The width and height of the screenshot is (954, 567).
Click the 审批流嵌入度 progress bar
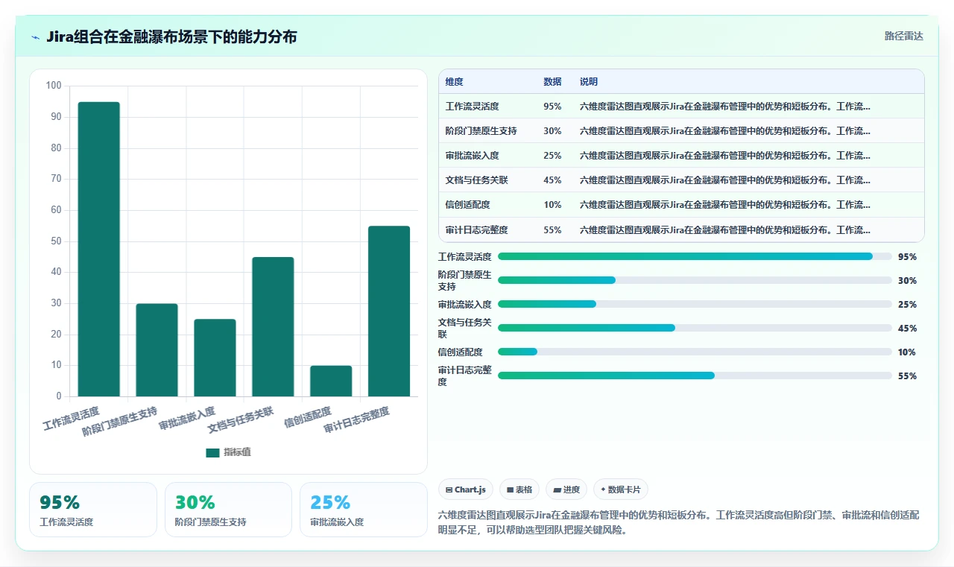click(695, 304)
